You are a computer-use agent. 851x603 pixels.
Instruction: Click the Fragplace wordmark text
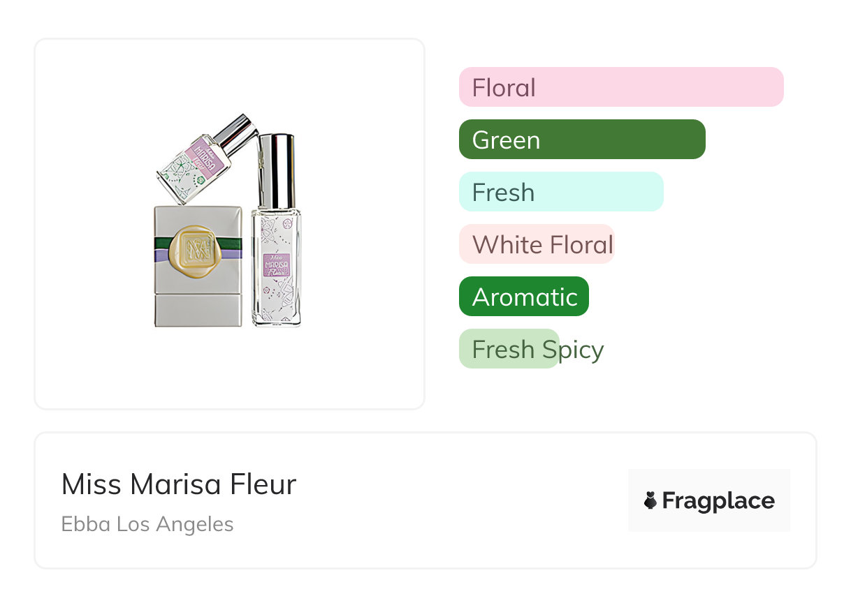coord(718,500)
